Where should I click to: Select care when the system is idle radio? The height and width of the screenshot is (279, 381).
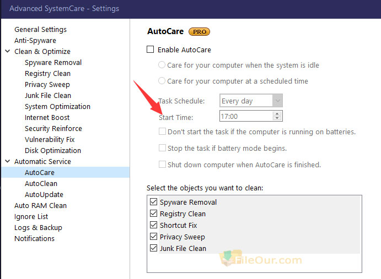(x=162, y=65)
